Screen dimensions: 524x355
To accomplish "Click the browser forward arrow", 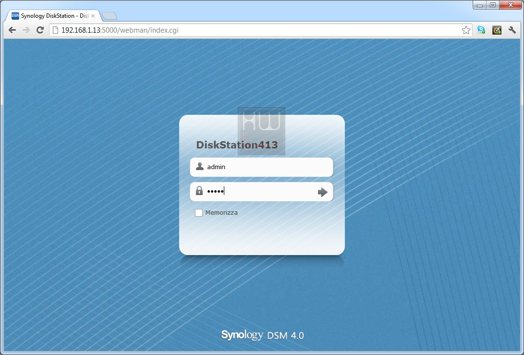I will 26,30.
